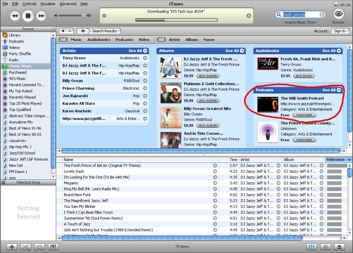The image size is (353, 253).
Task: Cancel the KFI Tech Guy download
Action: point(249,16)
